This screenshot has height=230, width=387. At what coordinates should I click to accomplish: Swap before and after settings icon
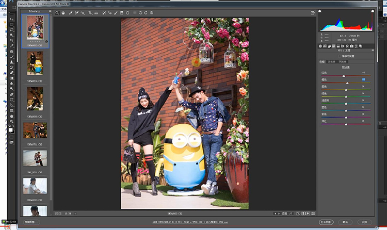point(303,213)
